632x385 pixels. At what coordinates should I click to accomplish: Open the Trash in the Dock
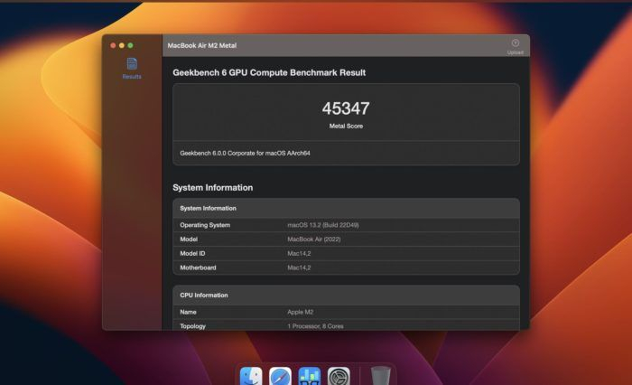(380, 376)
